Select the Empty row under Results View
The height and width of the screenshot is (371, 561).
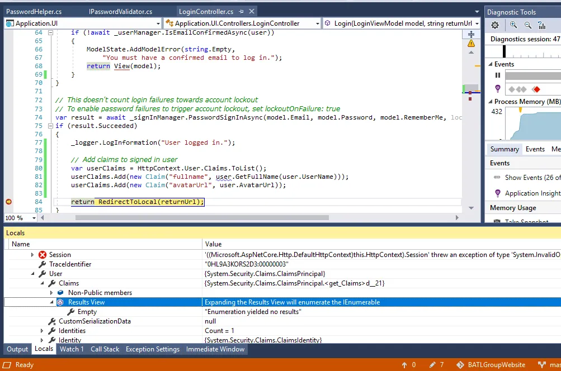click(x=282, y=312)
